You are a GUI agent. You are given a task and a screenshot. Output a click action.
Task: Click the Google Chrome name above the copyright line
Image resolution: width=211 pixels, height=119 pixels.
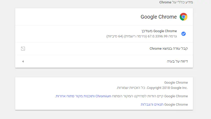click(176, 83)
